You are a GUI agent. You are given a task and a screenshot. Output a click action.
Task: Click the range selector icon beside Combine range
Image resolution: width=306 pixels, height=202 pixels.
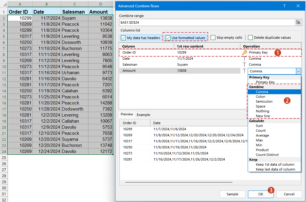(x=298, y=22)
